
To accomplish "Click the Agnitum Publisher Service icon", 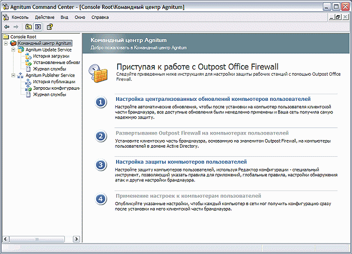I will click(x=21, y=76).
